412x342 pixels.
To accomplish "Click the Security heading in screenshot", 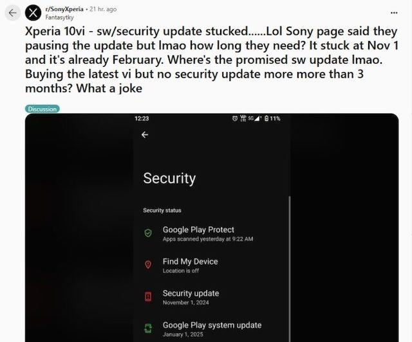I will (x=169, y=179).
